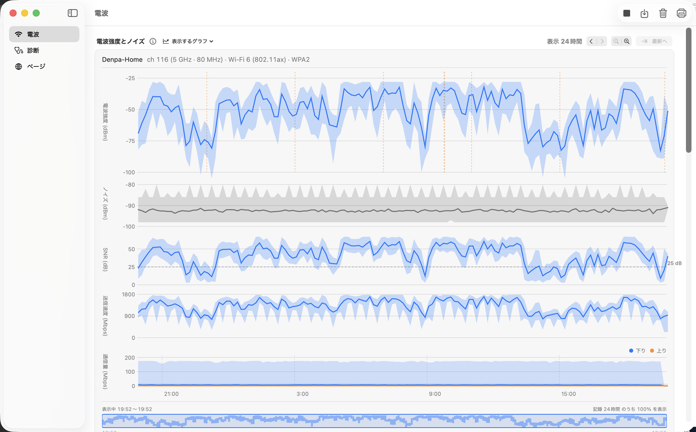Viewport: 696px width, 432px height.
Task: Click the 9:00 time axis label
Action: click(435, 394)
